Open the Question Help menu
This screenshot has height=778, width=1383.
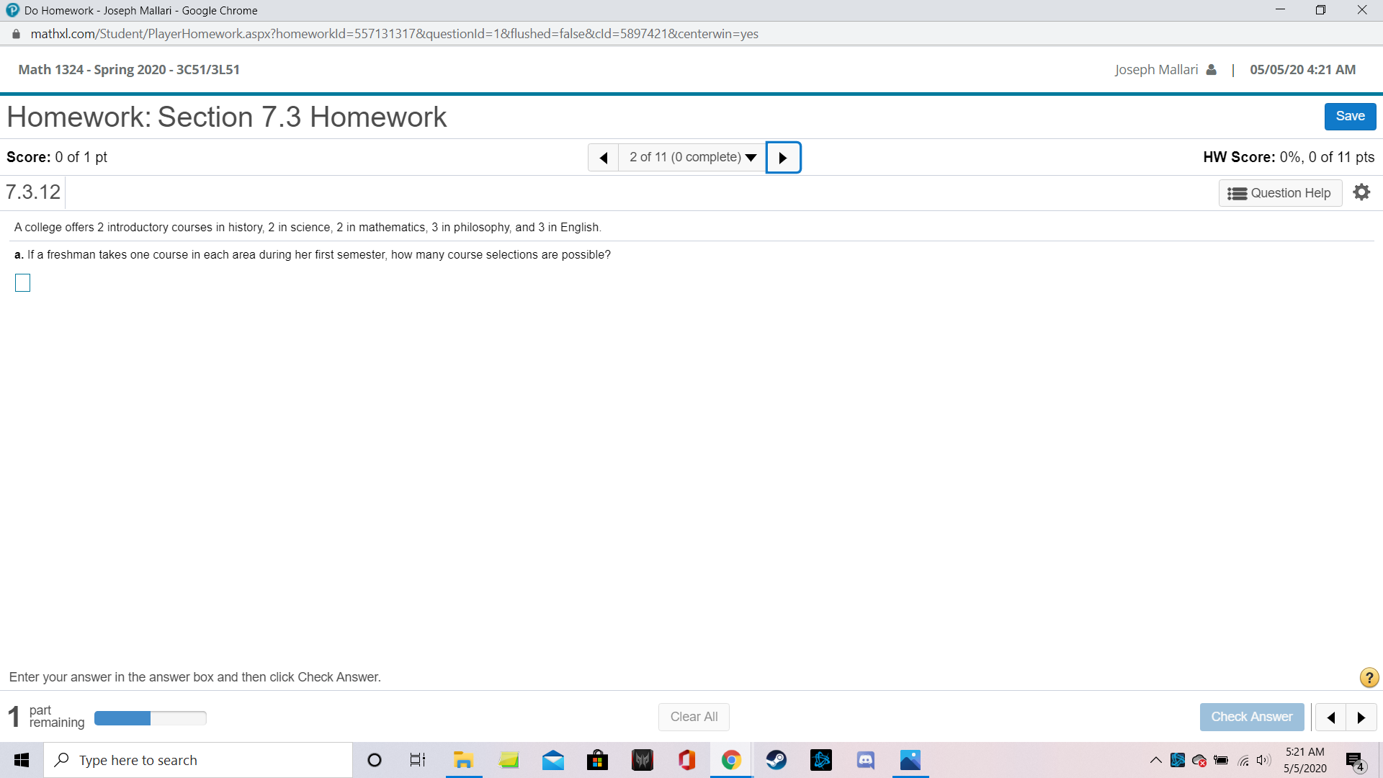click(1280, 192)
